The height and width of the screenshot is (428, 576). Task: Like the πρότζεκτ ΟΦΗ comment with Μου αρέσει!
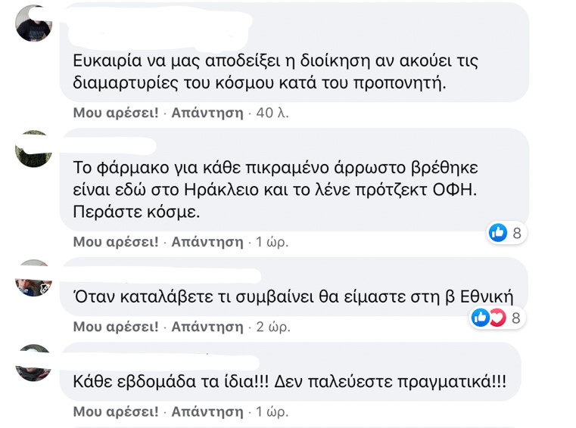[x=116, y=242]
